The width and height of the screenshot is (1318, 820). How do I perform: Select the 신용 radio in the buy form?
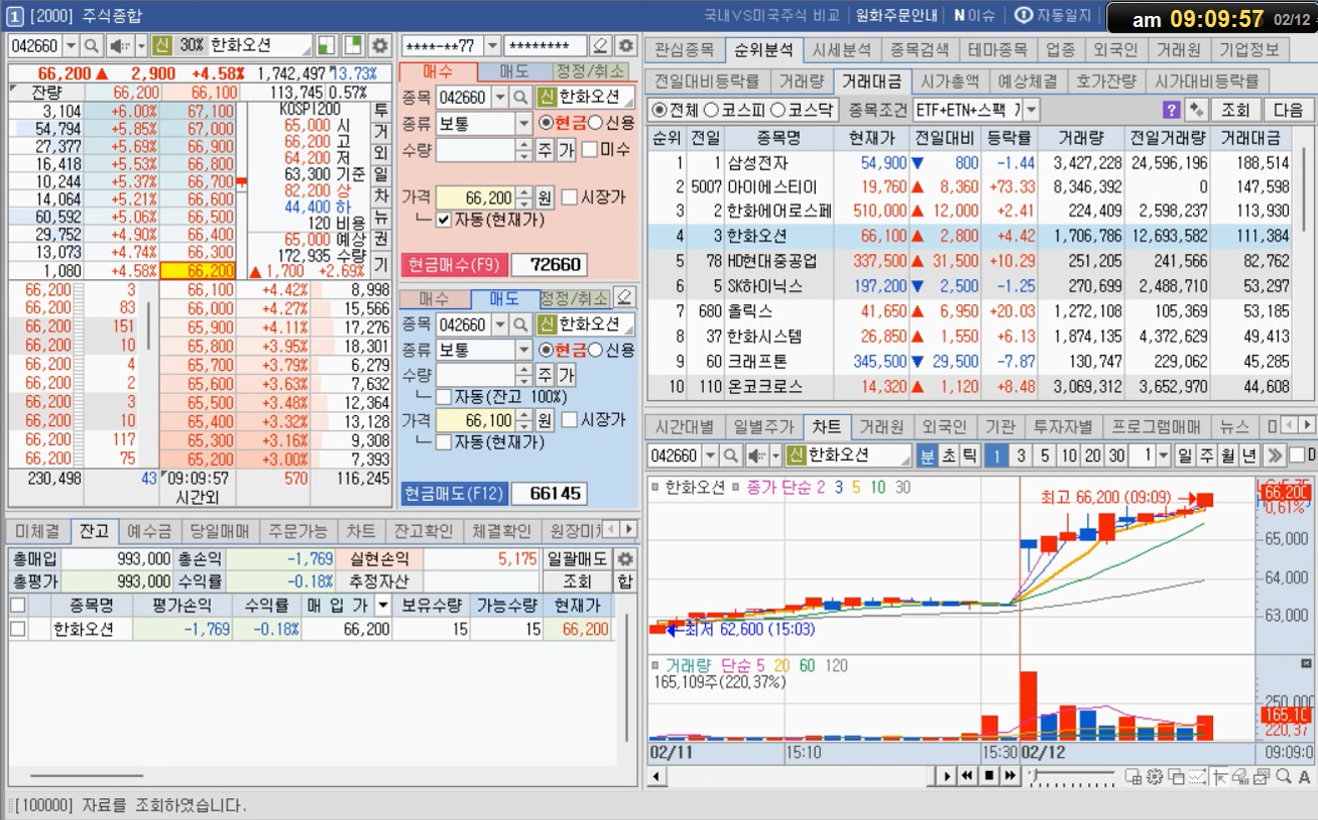pos(596,124)
